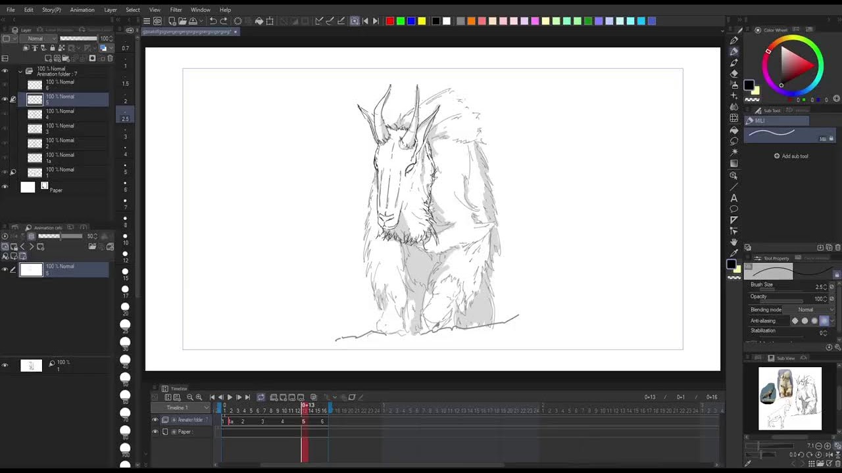The image size is (842, 473).
Task: Select the Text tool
Action: pyautogui.click(x=734, y=198)
